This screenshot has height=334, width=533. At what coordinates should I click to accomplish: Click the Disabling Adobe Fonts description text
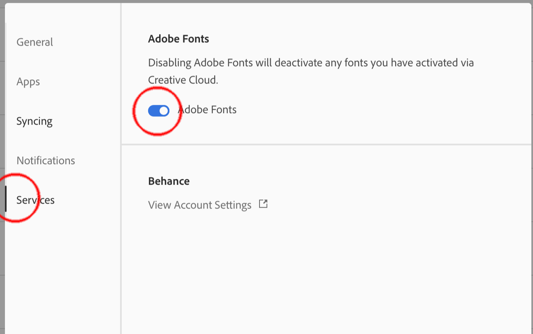click(311, 63)
